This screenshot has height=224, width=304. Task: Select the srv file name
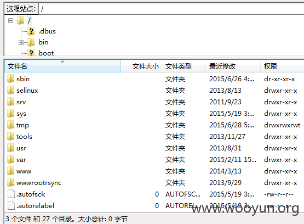click(x=21, y=102)
